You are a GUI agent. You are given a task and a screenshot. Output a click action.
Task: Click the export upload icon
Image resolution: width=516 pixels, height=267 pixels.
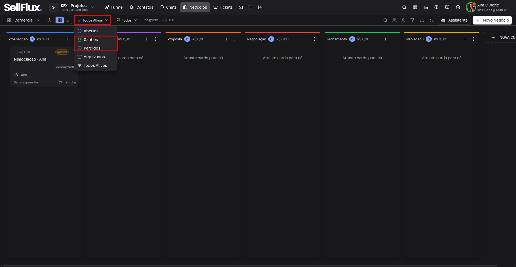pos(422,20)
